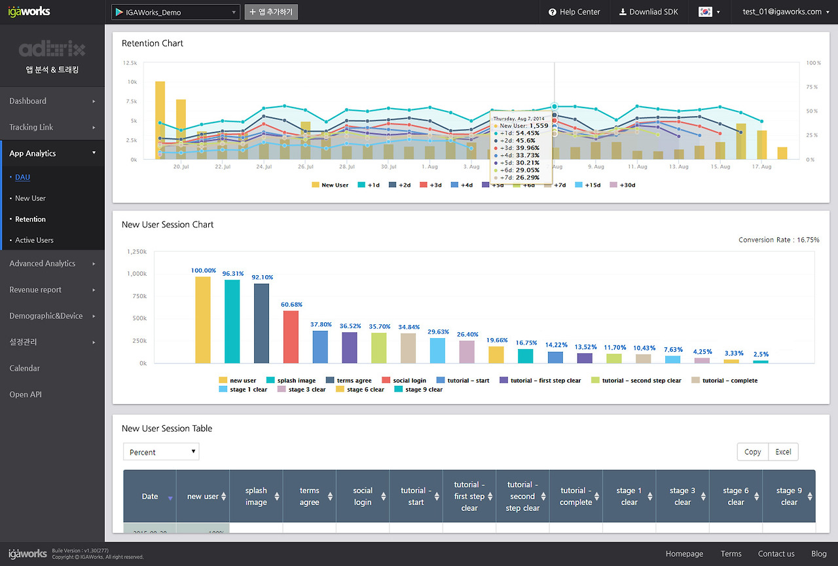
Task: Click the Download SDK arrow icon
Action: tap(623, 12)
